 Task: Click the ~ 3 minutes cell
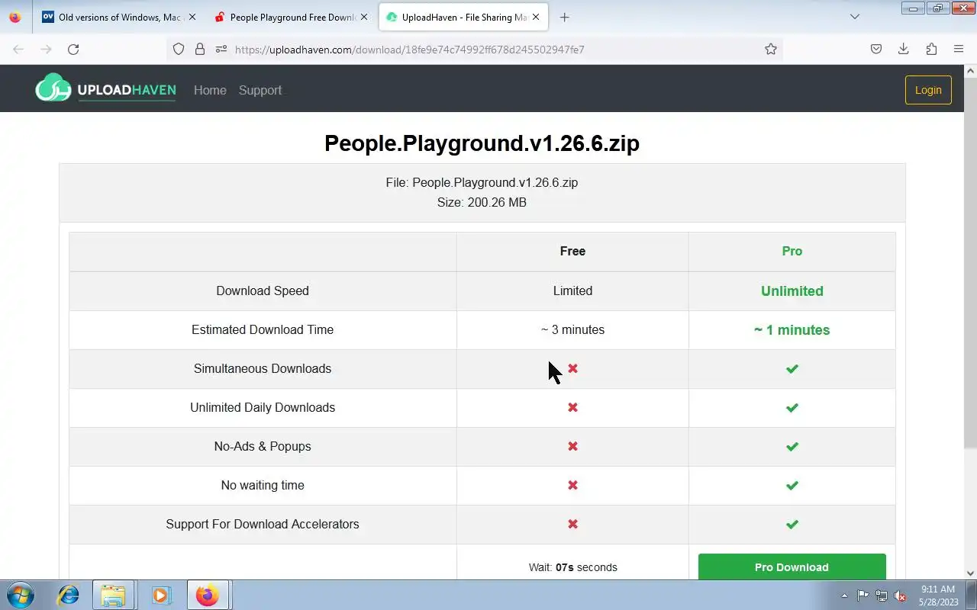pyautogui.click(x=572, y=329)
